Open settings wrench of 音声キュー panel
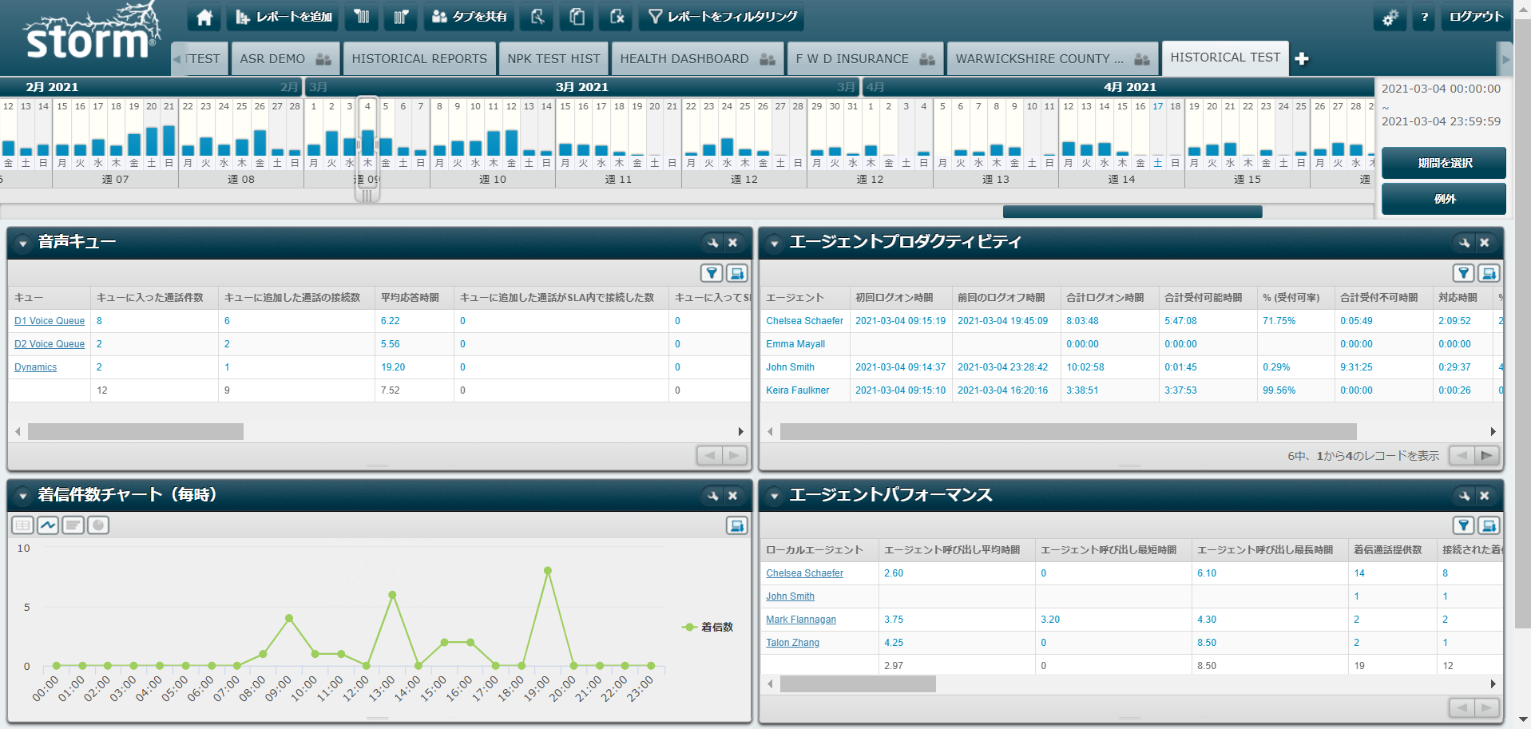 (712, 243)
